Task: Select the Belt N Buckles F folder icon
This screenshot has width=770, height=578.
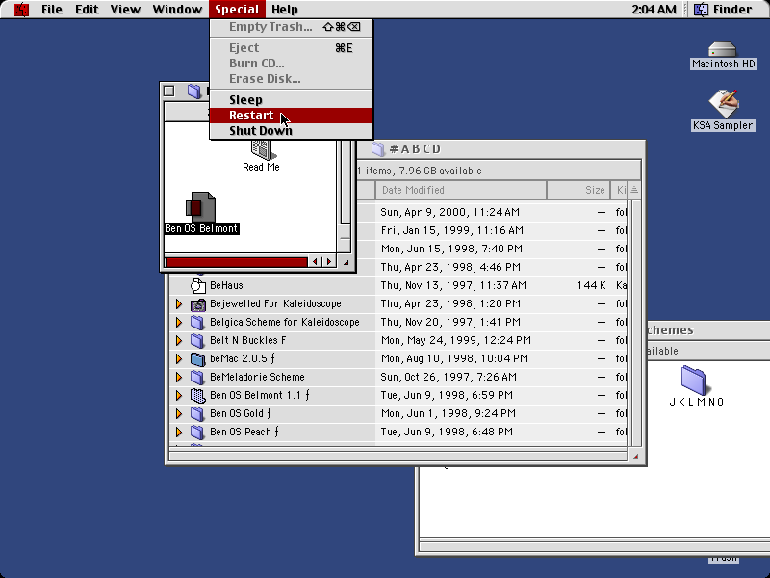Action: 198,341
